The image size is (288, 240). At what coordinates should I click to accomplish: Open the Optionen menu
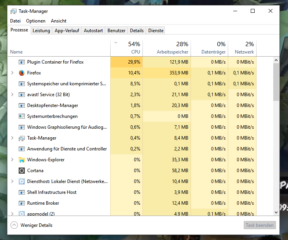click(36, 21)
